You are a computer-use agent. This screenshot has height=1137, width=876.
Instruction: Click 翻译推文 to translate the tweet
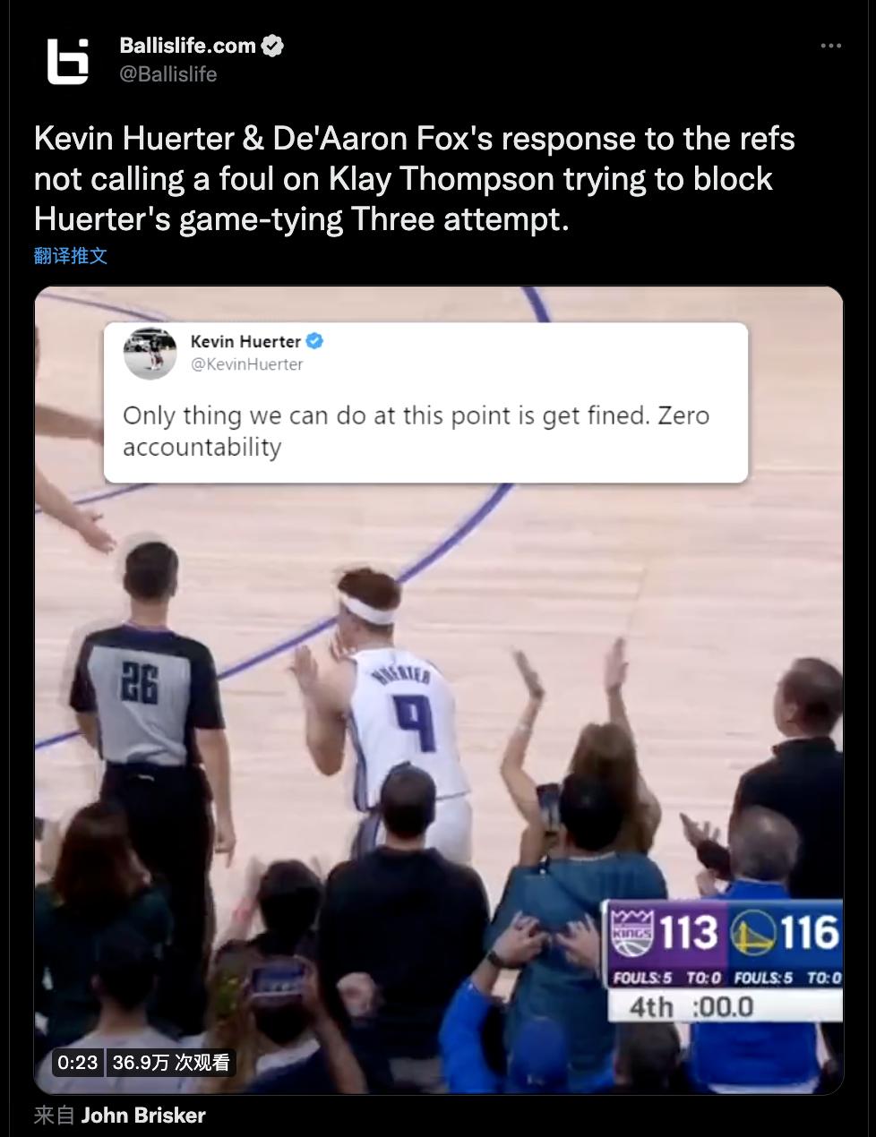(71, 256)
